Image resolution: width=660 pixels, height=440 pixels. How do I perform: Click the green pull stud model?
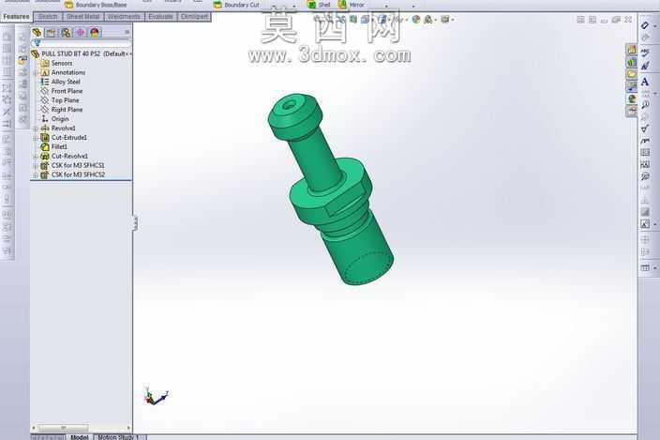click(x=331, y=189)
